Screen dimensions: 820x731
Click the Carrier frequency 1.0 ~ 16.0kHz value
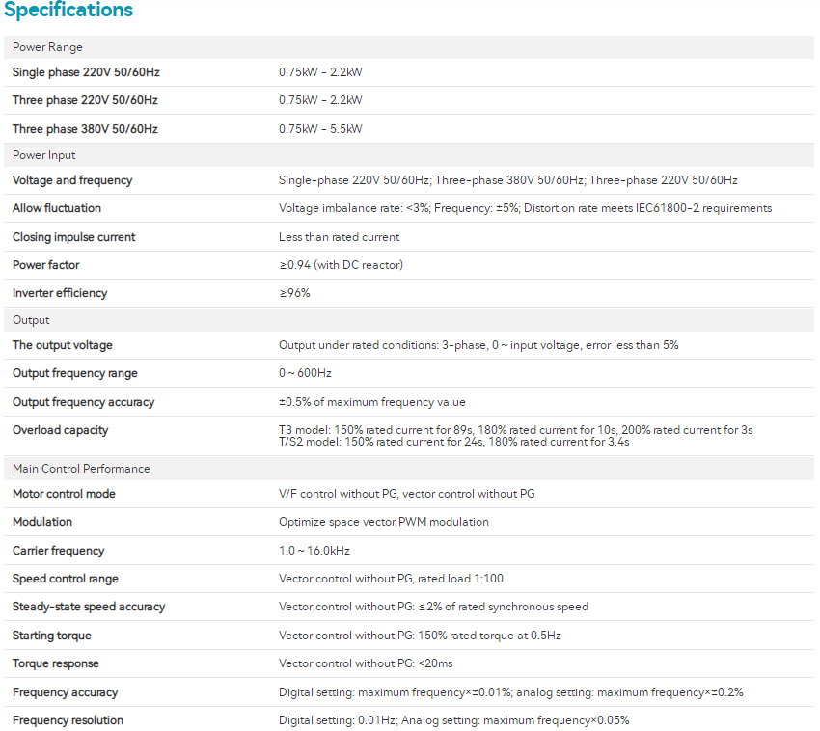point(314,551)
